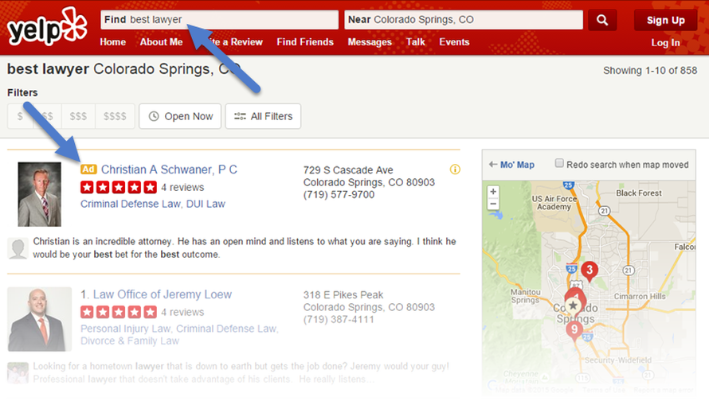Open Jeremy Loew's profile photo

(39, 319)
